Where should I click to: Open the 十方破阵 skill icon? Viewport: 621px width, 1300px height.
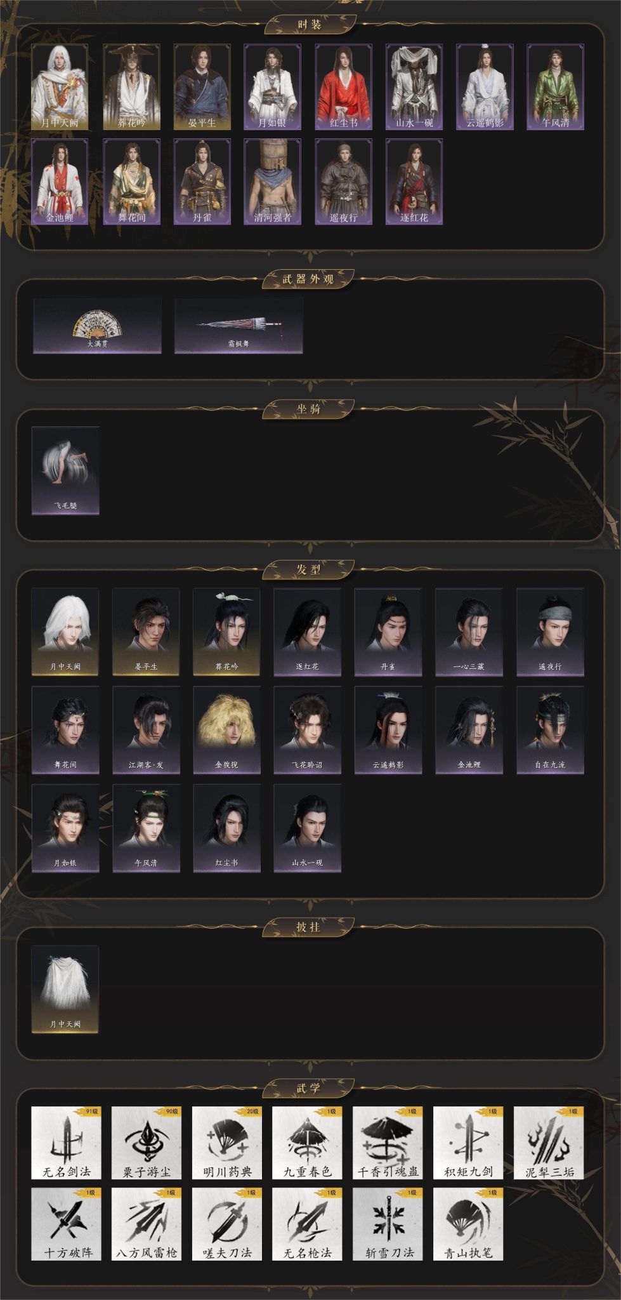[66, 1224]
